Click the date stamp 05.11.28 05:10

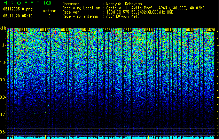[18, 16]
